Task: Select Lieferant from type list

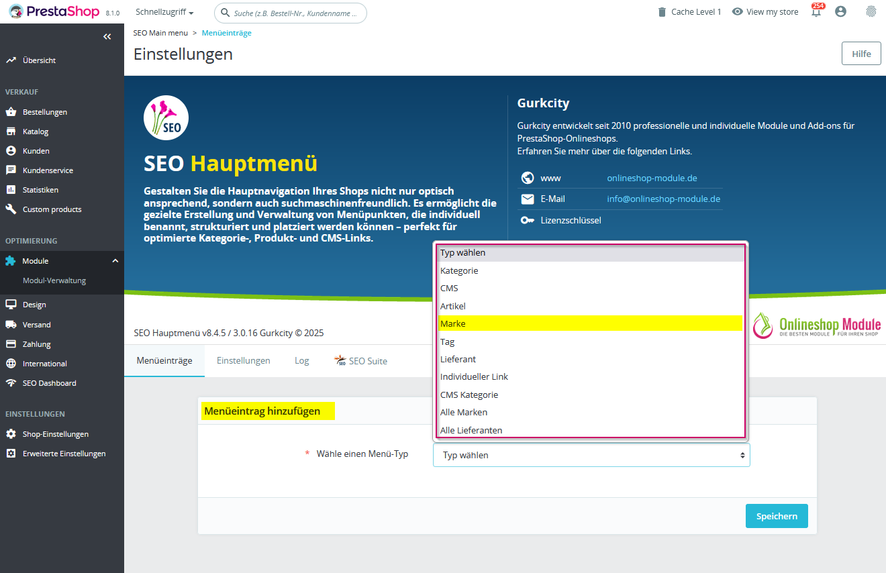Action: click(x=591, y=359)
